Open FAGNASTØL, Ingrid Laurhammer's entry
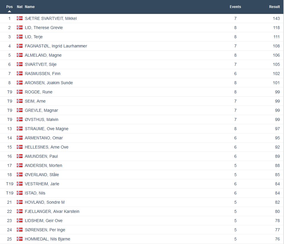Screen dimensions: 284x244 point(56,46)
